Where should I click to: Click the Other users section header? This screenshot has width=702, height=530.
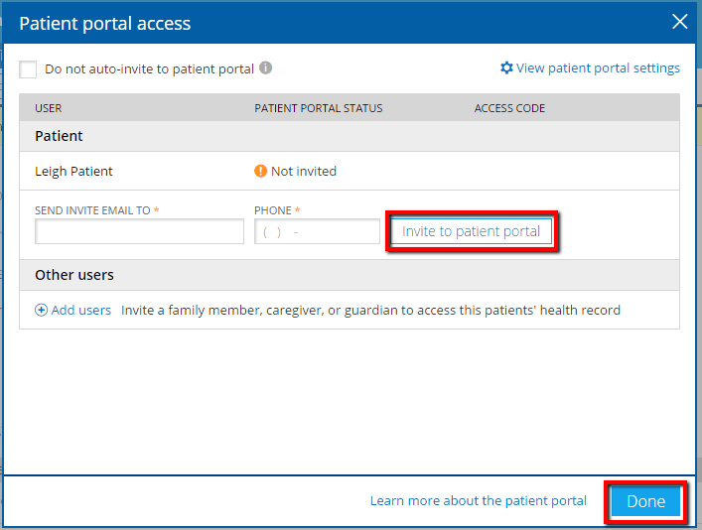pyautogui.click(x=74, y=275)
